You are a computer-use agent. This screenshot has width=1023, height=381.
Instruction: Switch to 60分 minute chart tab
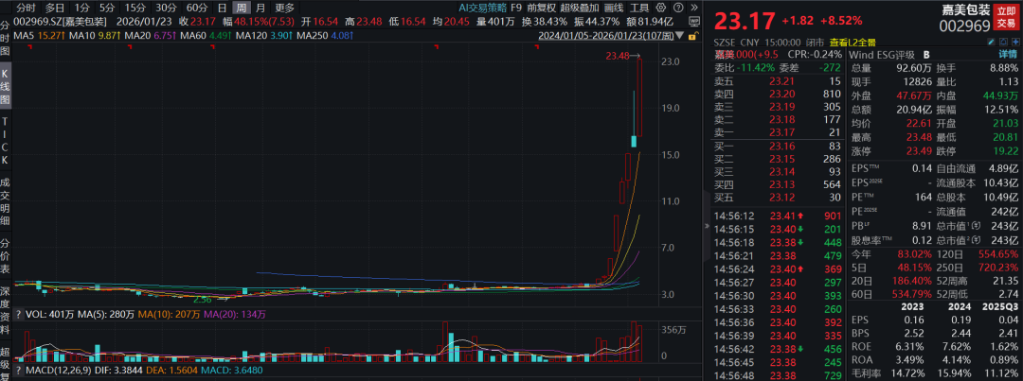click(196, 8)
